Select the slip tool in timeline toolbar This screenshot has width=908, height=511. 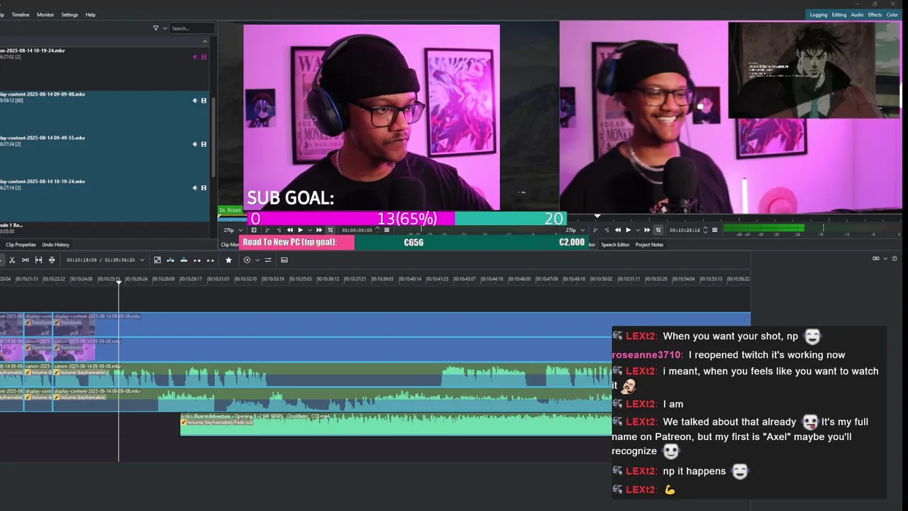(x=38, y=260)
